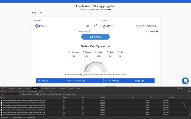This screenshot has height=119, width=191.
Task: Click the red error count indicator
Action: click(179, 88)
